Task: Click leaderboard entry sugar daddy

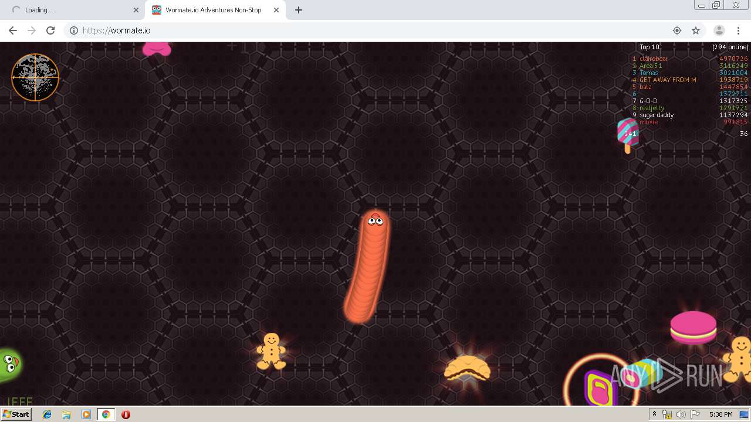Action: (x=657, y=115)
